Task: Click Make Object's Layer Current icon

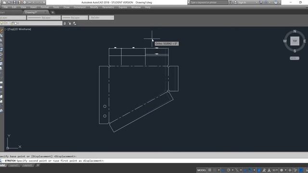Action: pyautogui.click(x=64, y=24)
